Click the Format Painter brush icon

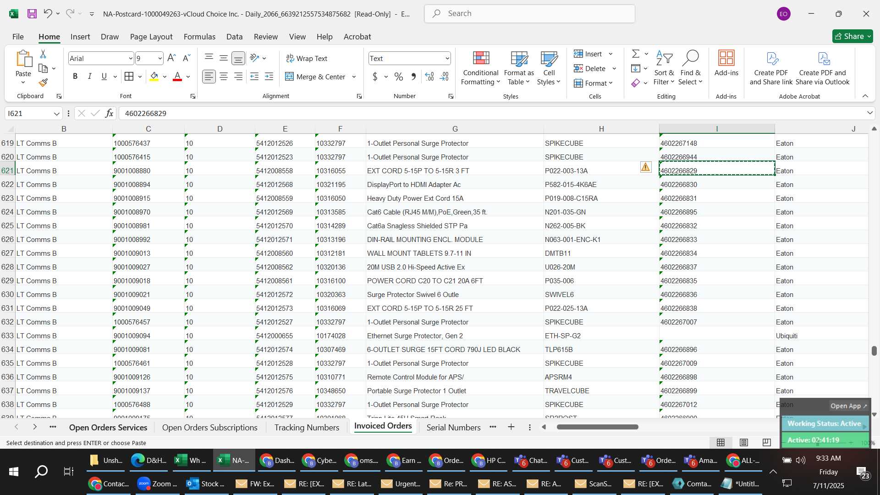pos(43,83)
